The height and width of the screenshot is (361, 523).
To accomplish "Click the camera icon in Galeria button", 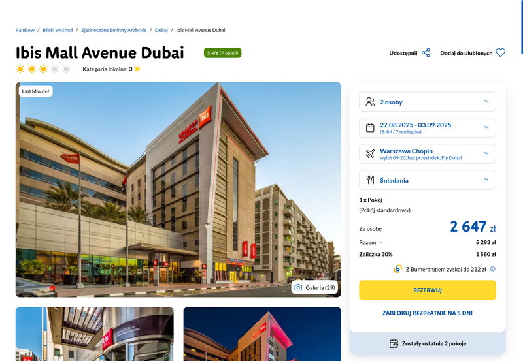I will [298, 287].
